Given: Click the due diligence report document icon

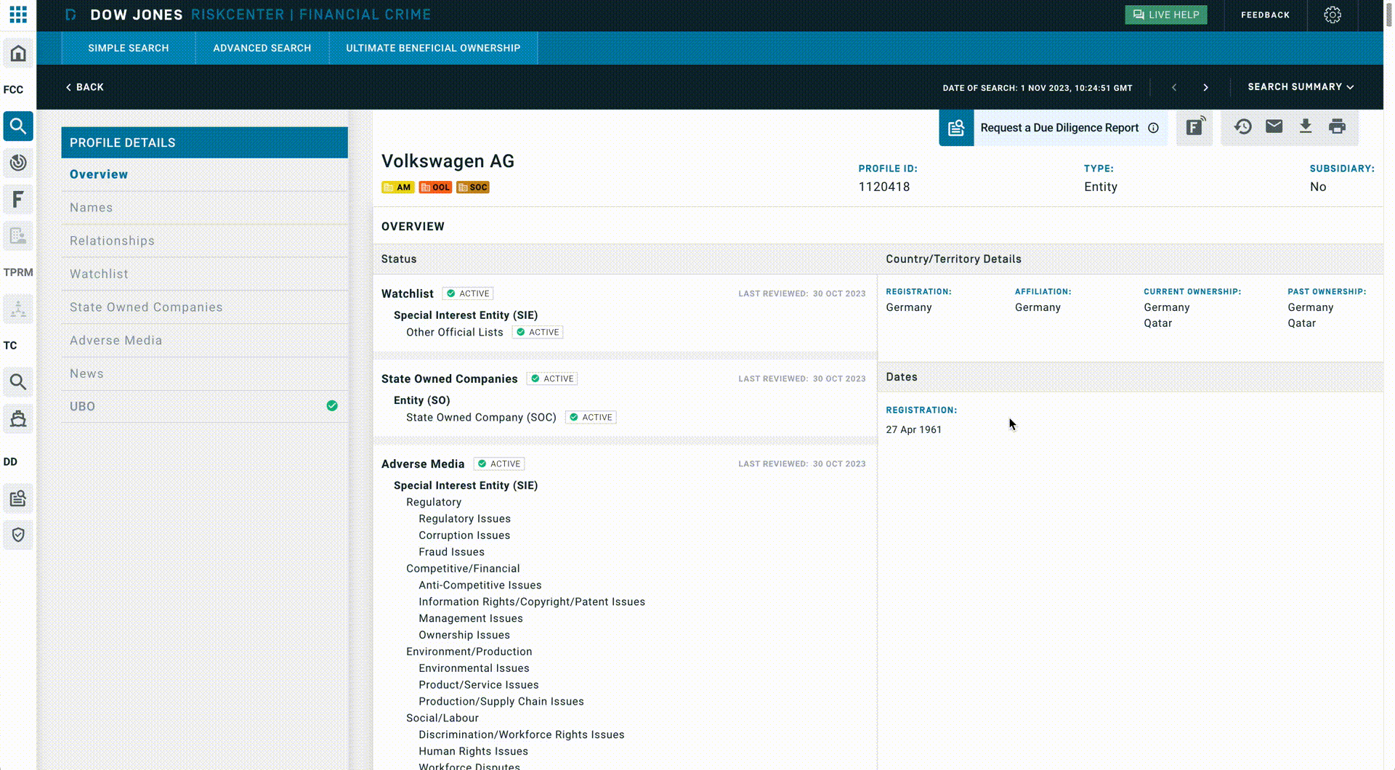Looking at the screenshot, I should tap(956, 128).
